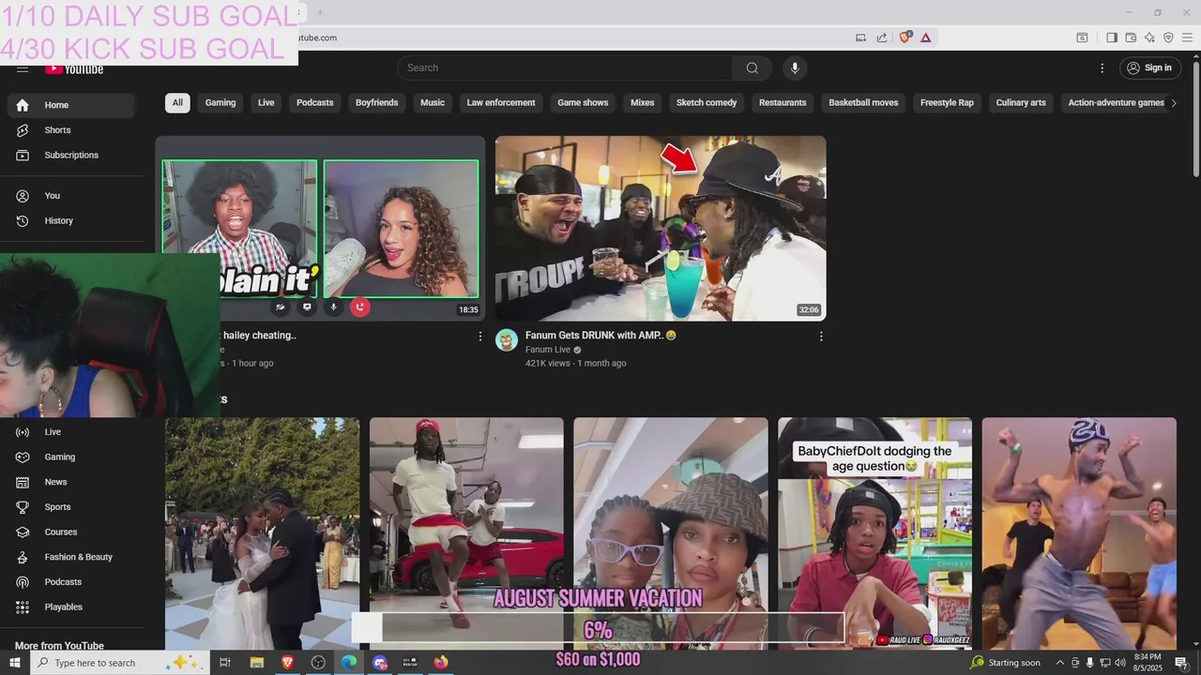Click the YouTube search input field
The width and height of the screenshot is (1201, 675).
[x=565, y=67]
